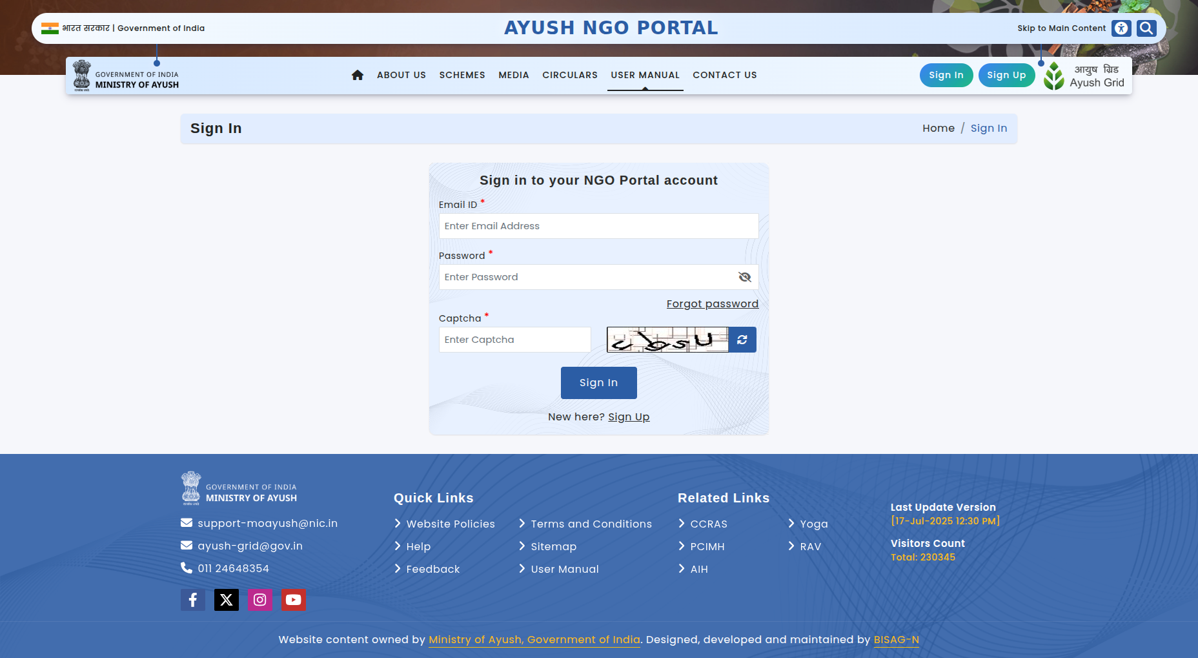Screen dimensions: 1198x658
Task: Open the PCIMH related link
Action: pos(707,547)
